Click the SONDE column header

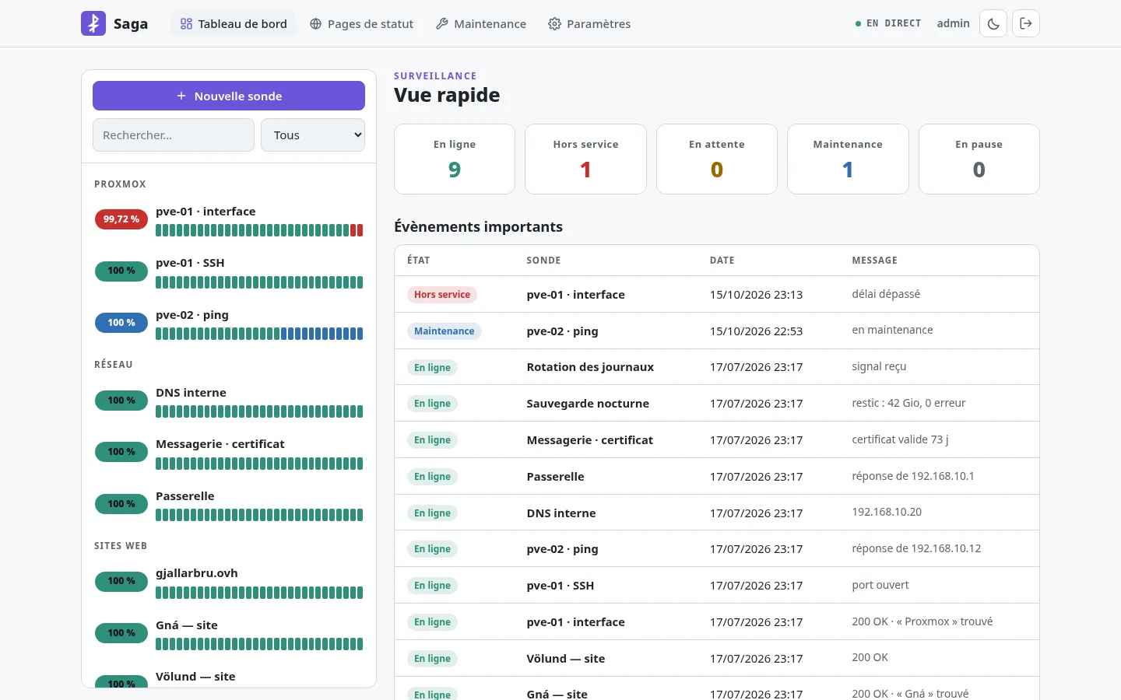[x=543, y=261]
